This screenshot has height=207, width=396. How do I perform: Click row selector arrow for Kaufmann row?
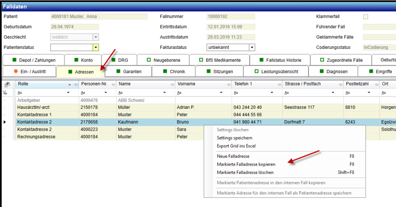click(5, 122)
